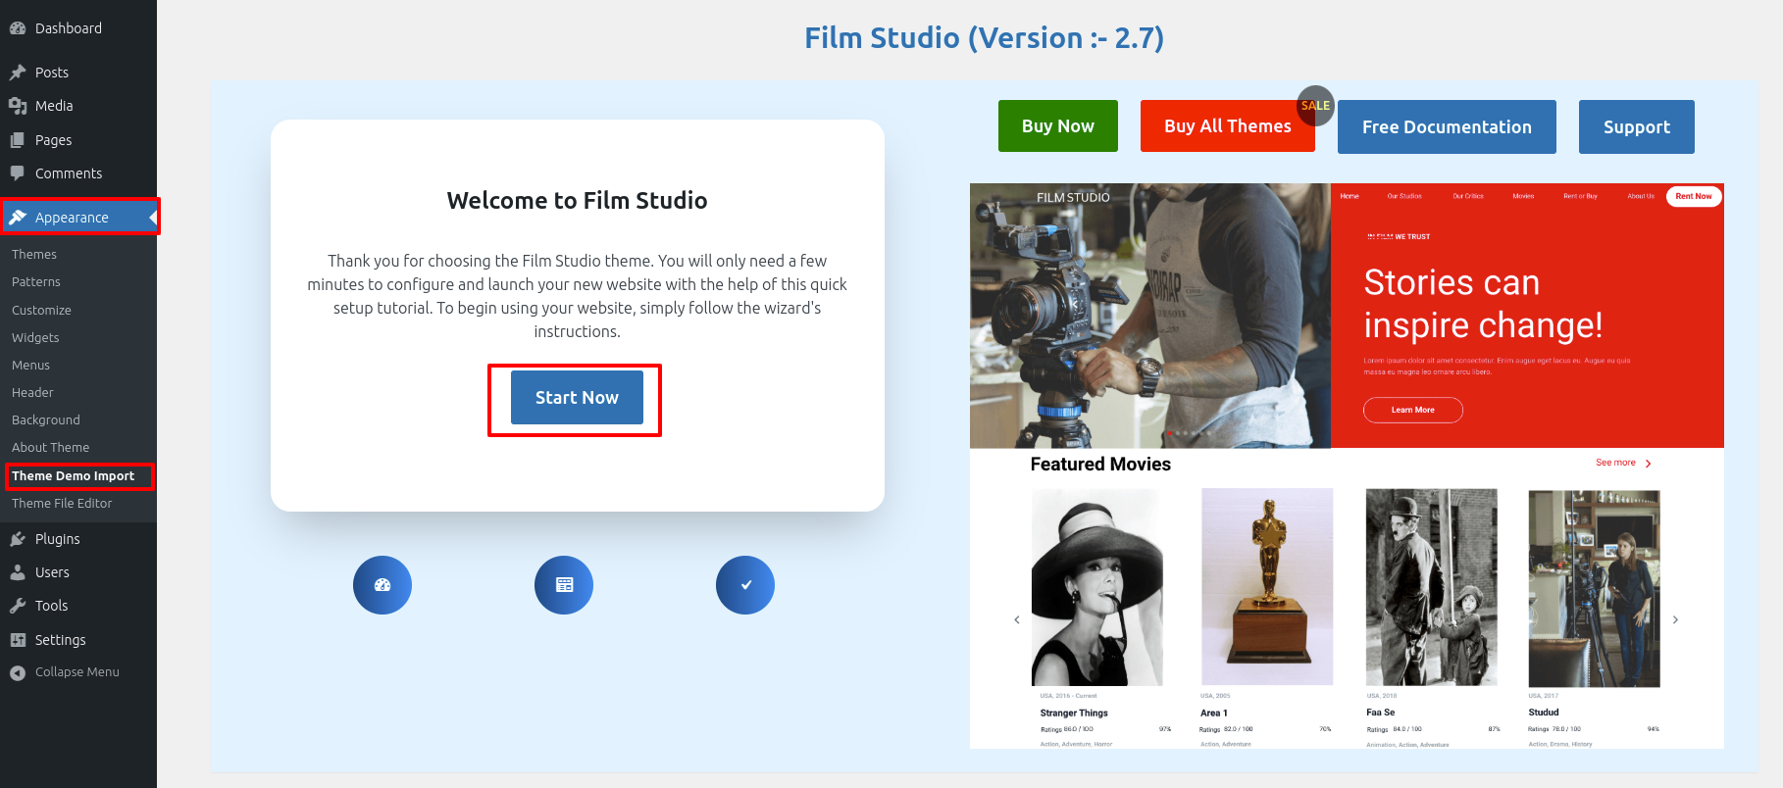Click Area 1 golden statue thumbnail
The image size is (1783, 788).
click(x=1267, y=587)
